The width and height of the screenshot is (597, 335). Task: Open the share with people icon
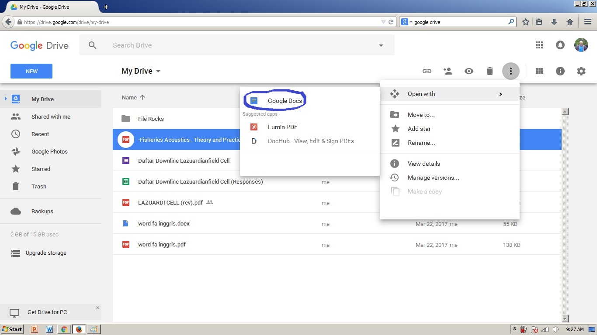point(448,71)
